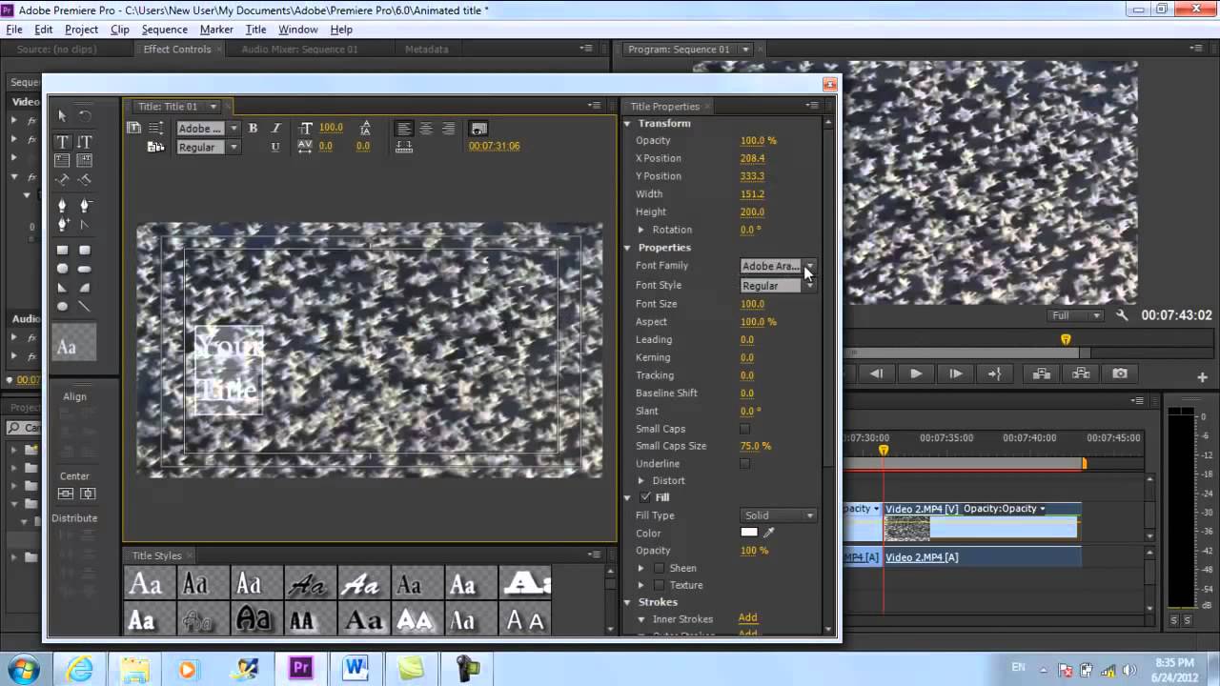The height and width of the screenshot is (686, 1220).
Task: Select the Add Anchor Point tool
Action: click(x=62, y=225)
